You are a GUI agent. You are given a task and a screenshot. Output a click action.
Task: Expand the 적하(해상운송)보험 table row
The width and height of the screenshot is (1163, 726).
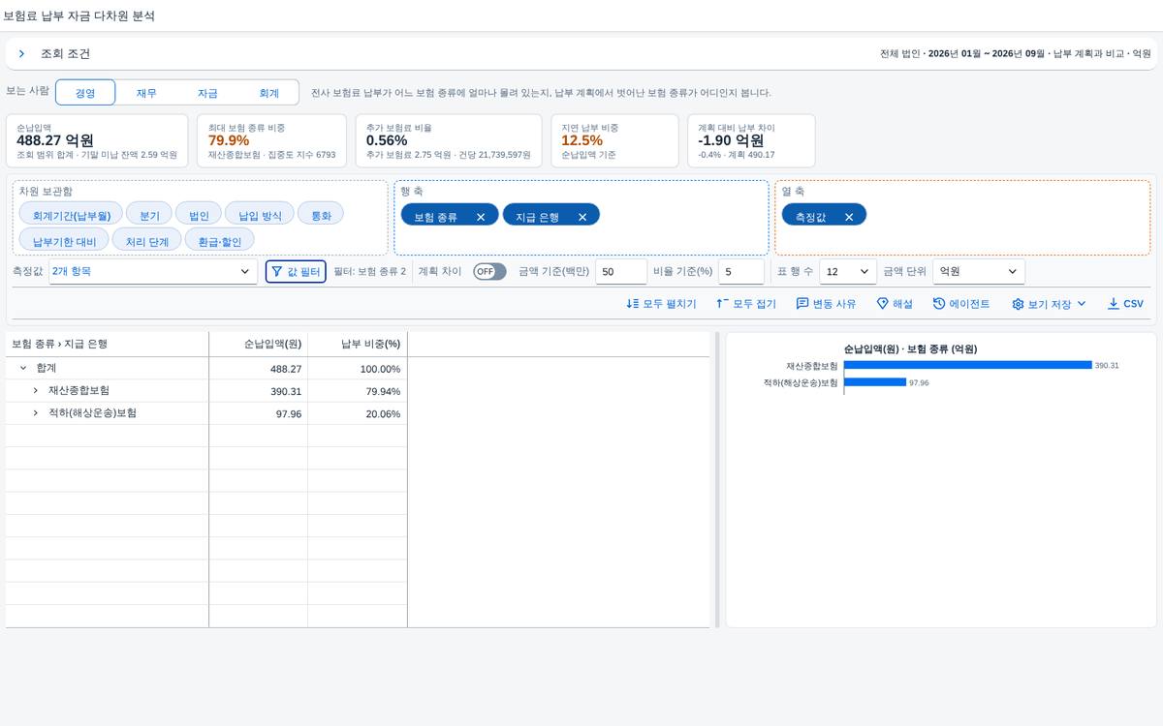point(36,413)
